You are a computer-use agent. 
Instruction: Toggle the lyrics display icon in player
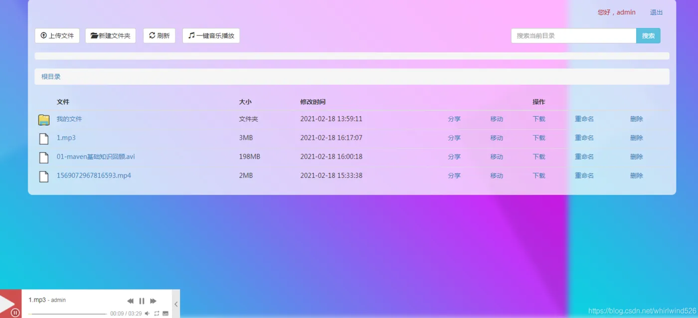click(x=166, y=314)
